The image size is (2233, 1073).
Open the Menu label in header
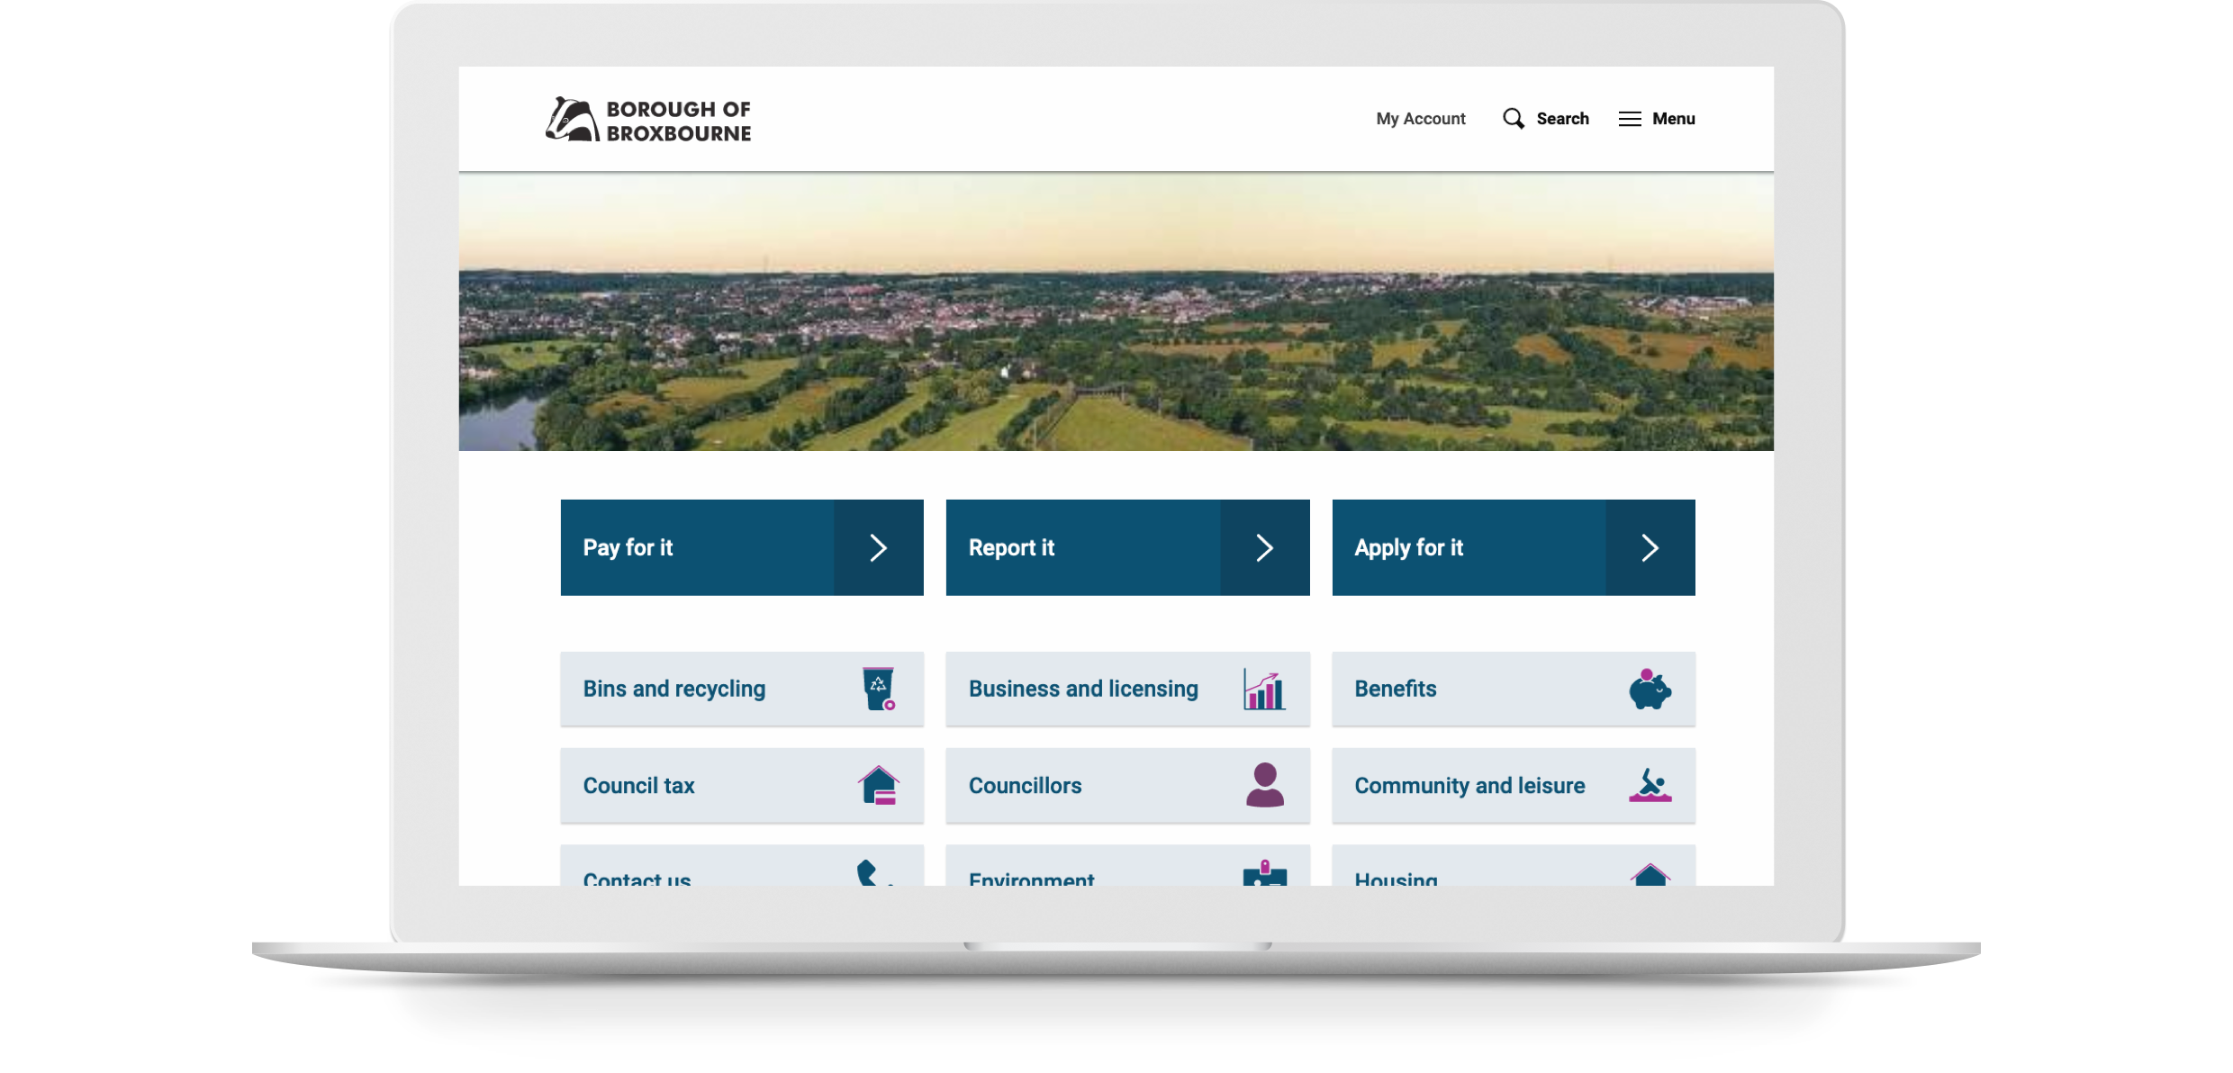coord(1674,119)
